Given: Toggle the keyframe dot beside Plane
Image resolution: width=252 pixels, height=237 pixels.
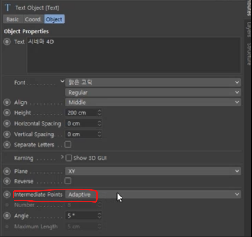Looking at the screenshot, I should point(7,171).
